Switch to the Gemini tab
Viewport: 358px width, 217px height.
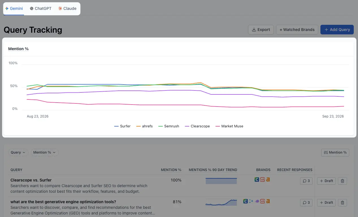pyautogui.click(x=14, y=8)
